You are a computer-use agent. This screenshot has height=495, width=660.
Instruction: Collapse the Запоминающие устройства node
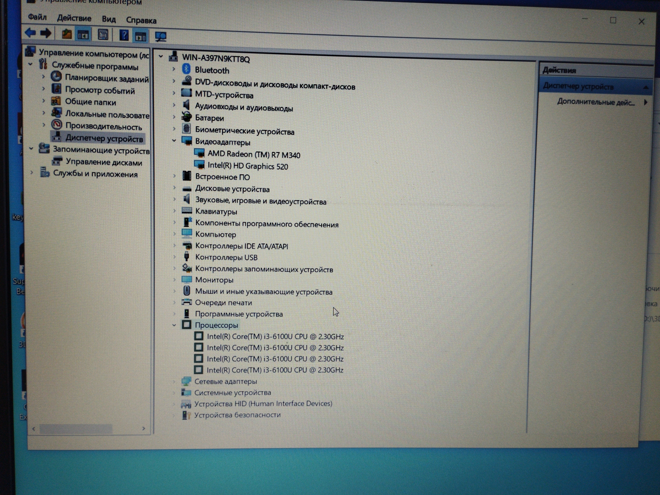[x=31, y=148]
